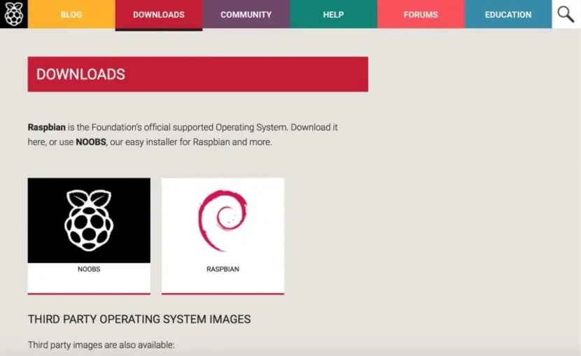Screen dimensions: 581x356
Task: Click the bold Raspbian text in paragraph
Action: 47,127
